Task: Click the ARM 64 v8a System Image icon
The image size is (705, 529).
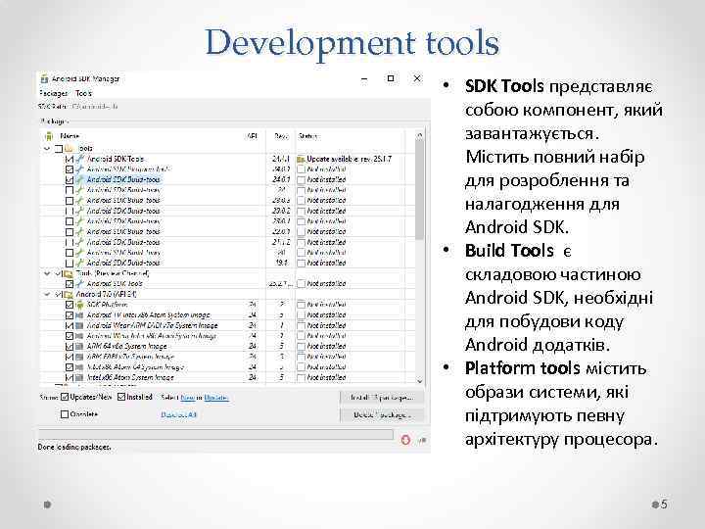Action: (80, 347)
